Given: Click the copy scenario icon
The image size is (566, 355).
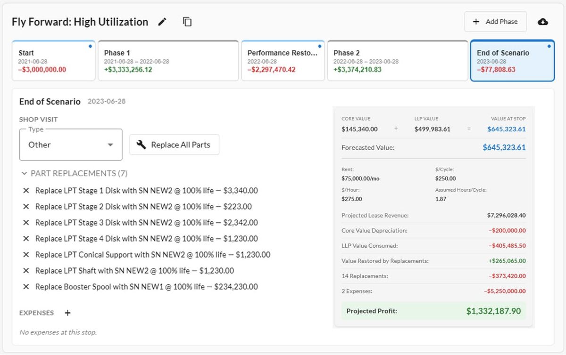Looking at the screenshot, I should (x=187, y=22).
